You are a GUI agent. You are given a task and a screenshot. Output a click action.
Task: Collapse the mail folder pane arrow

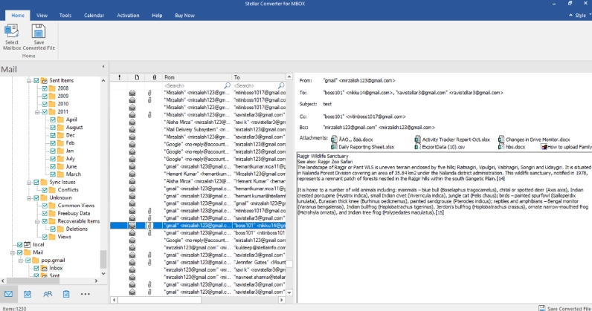pyautogui.click(x=103, y=67)
